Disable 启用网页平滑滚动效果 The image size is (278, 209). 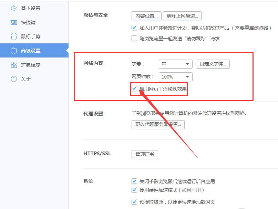tap(134, 89)
